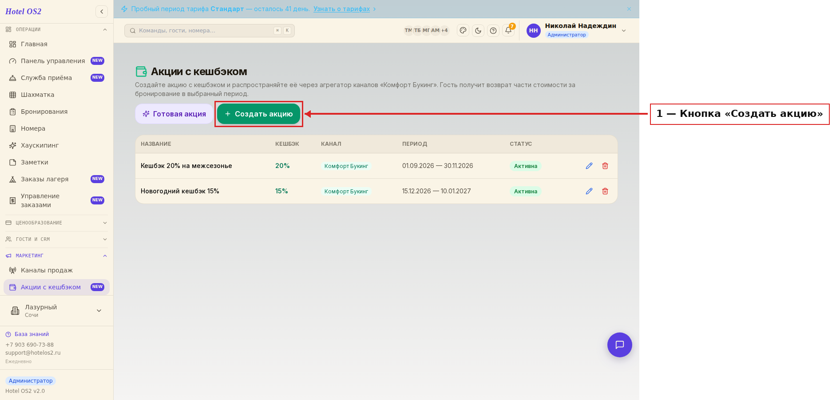Focus the Команды, гости, номера search field
This screenshot has width=840, height=400.
pyautogui.click(x=210, y=31)
